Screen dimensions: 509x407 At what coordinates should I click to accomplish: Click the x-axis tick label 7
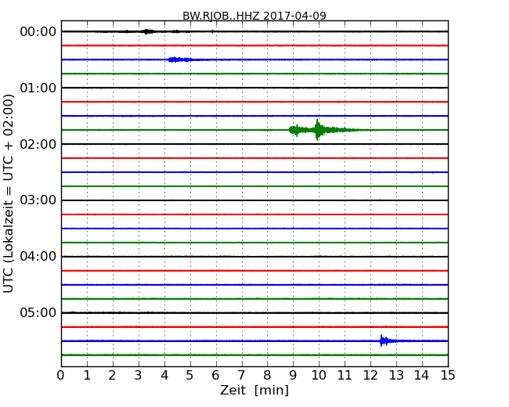[241, 376]
